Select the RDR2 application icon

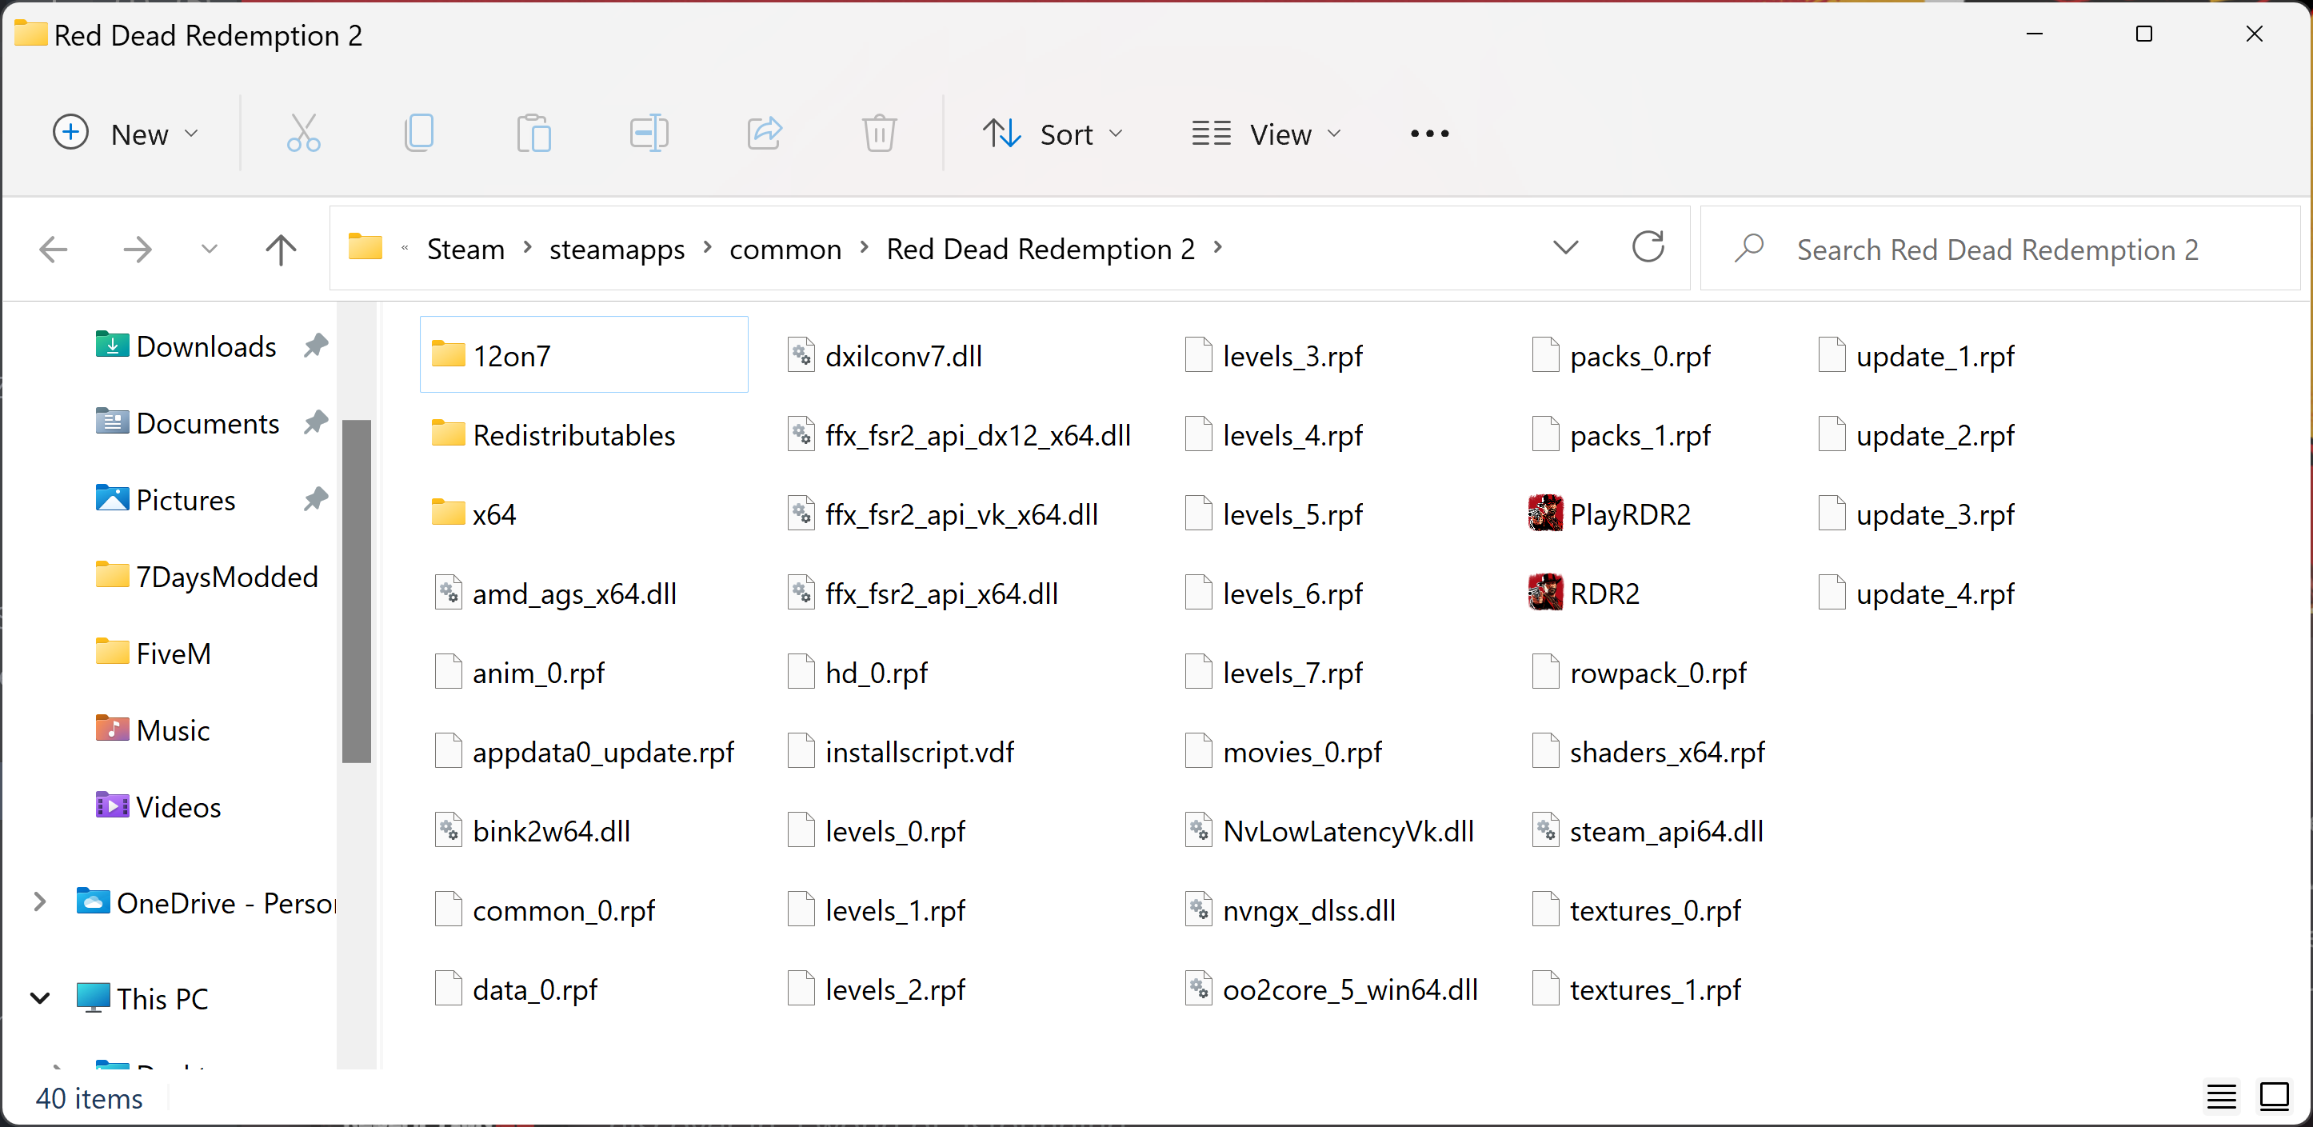[x=1545, y=593]
